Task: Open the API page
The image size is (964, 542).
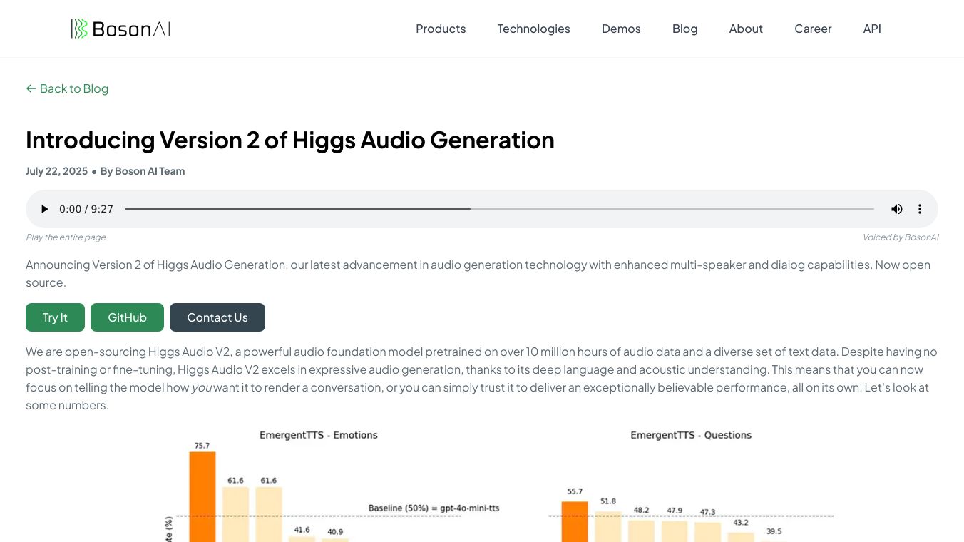Action: (872, 29)
